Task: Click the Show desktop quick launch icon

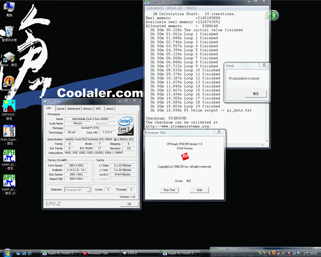Action: click(24, 253)
